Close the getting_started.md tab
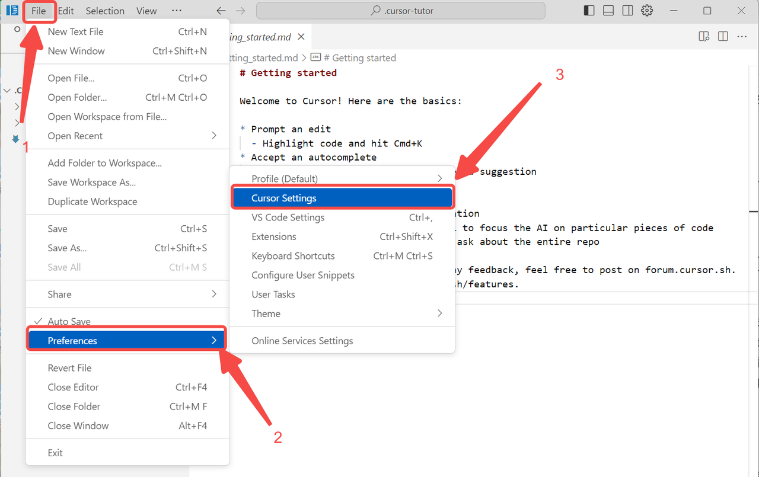Image resolution: width=759 pixels, height=477 pixels. point(301,37)
